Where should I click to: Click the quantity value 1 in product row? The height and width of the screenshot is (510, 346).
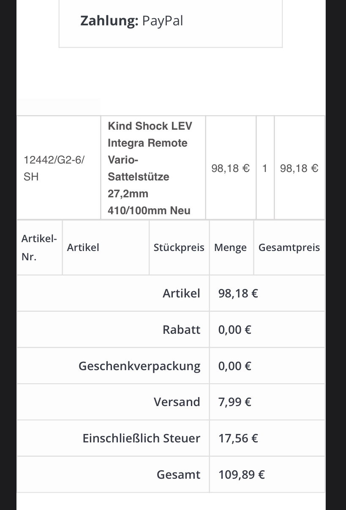tap(265, 169)
